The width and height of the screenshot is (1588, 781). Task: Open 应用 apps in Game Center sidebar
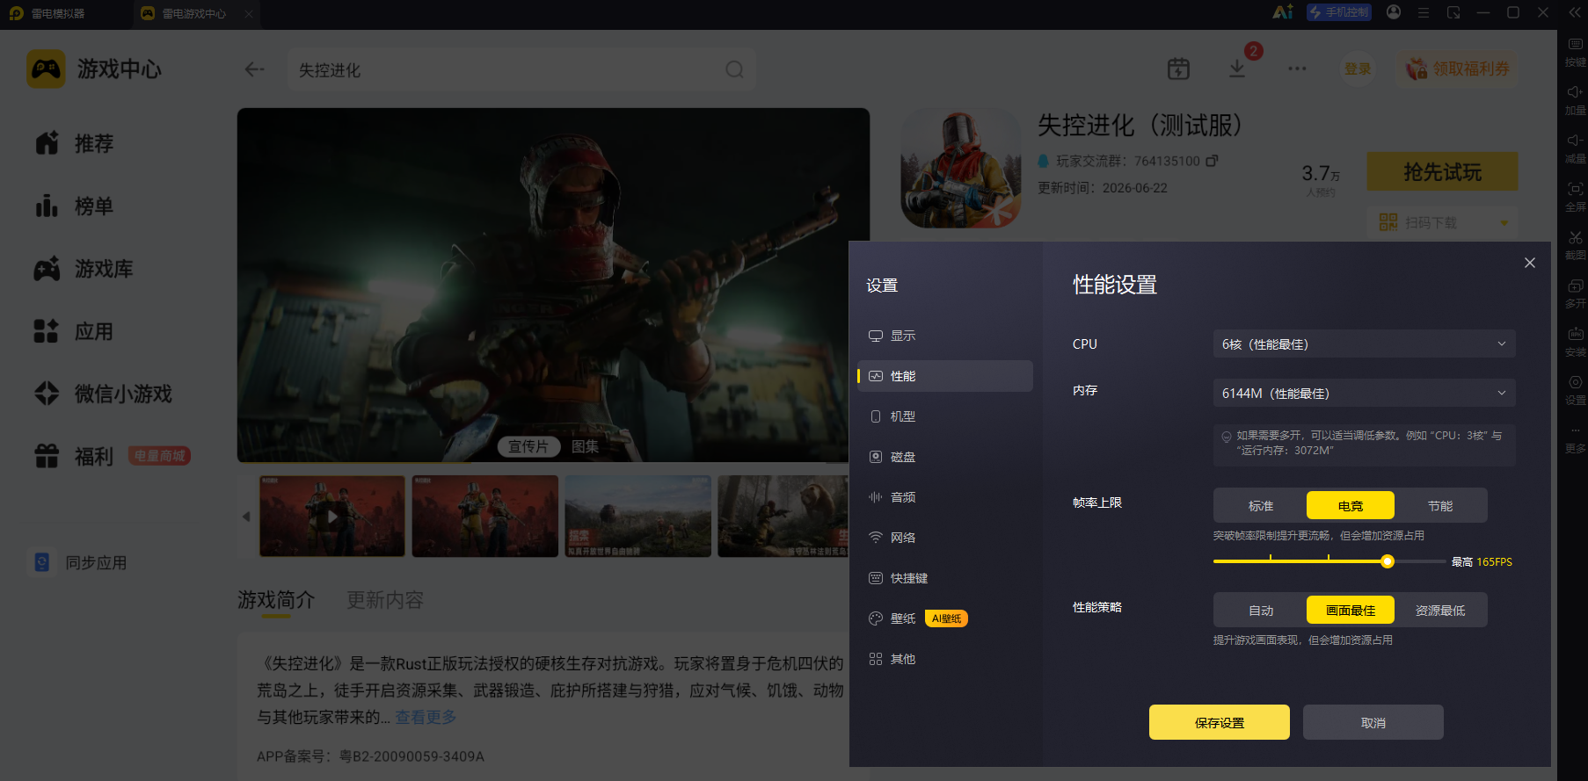coord(75,331)
